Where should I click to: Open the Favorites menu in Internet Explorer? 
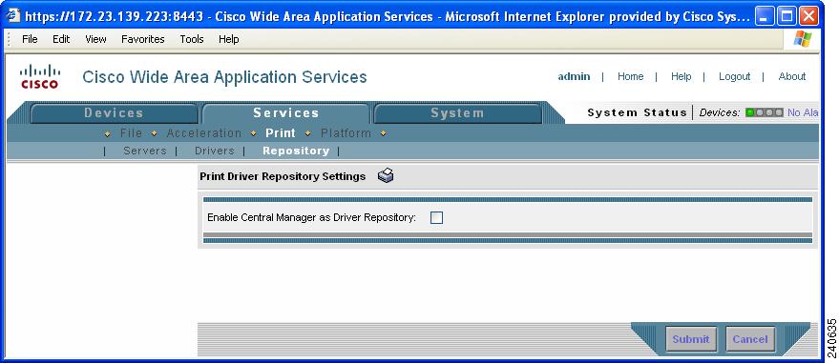[143, 39]
